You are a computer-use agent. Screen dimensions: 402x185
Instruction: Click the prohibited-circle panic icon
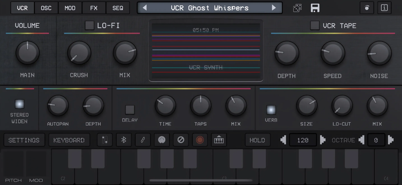click(x=181, y=140)
